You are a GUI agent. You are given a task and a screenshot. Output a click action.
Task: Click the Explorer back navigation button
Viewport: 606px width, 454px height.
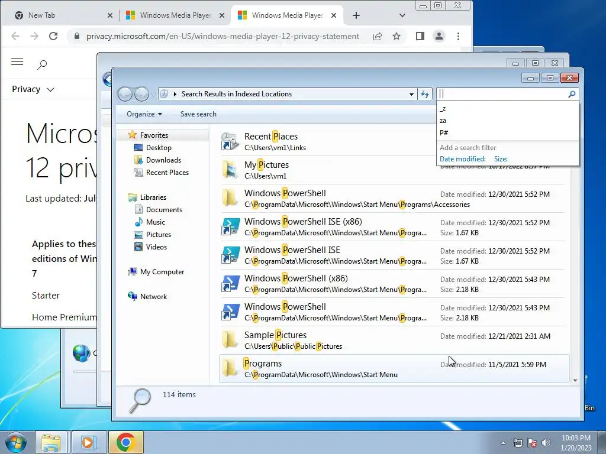point(125,94)
